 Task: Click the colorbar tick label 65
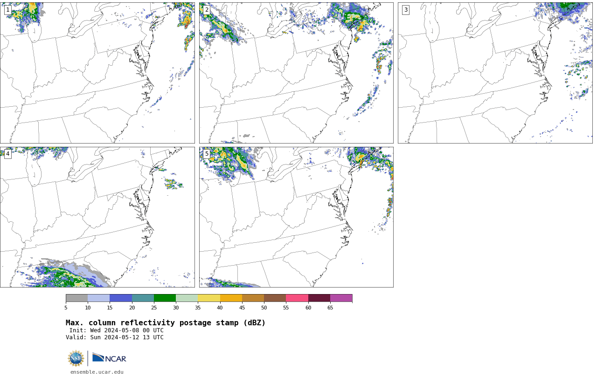[330, 308]
